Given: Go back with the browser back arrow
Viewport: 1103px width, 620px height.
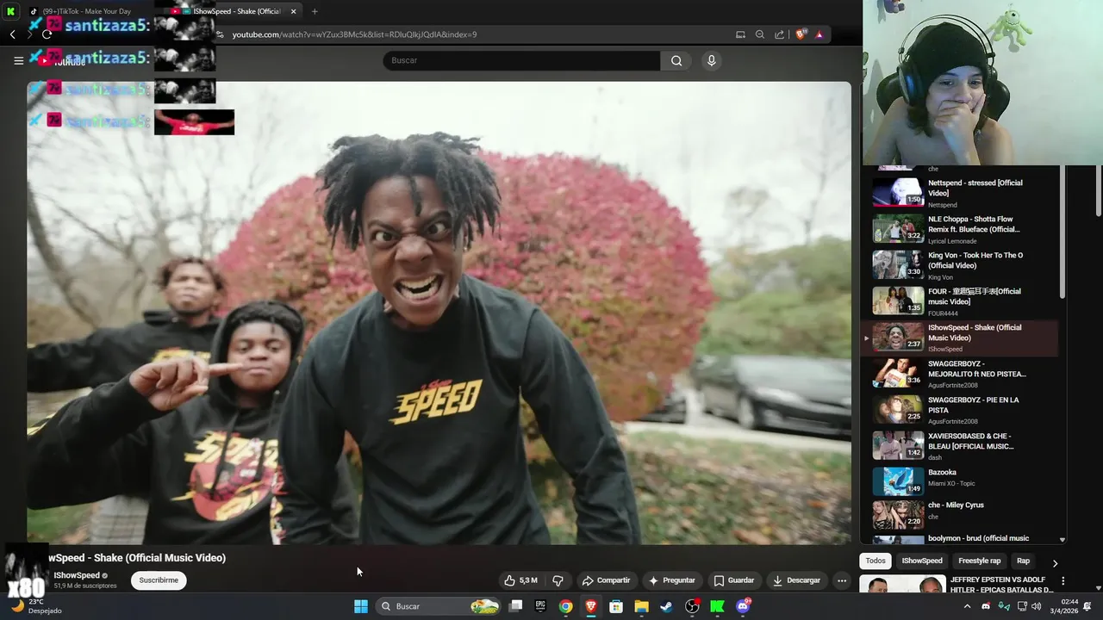Looking at the screenshot, I should click(12, 34).
